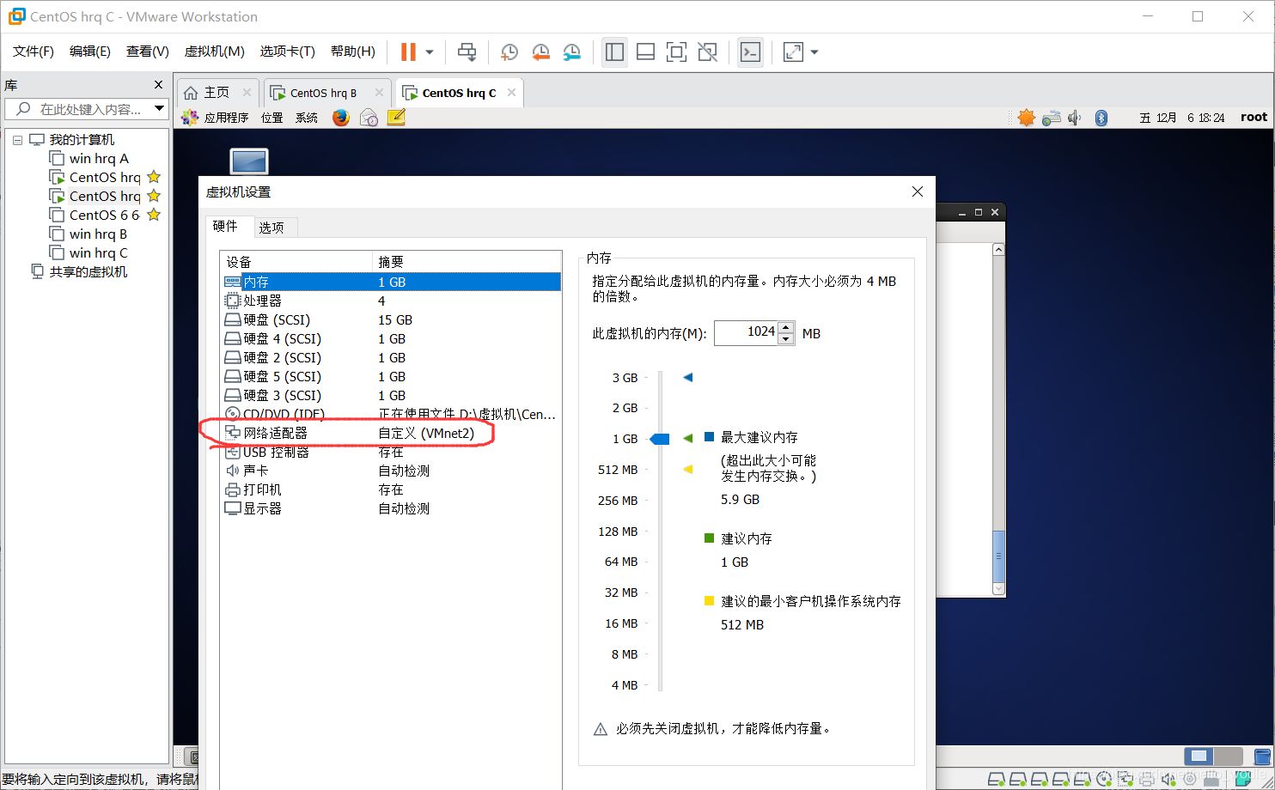Close the 虚拟机设置 dialog
Image resolution: width=1275 pixels, height=790 pixels.
[918, 191]
